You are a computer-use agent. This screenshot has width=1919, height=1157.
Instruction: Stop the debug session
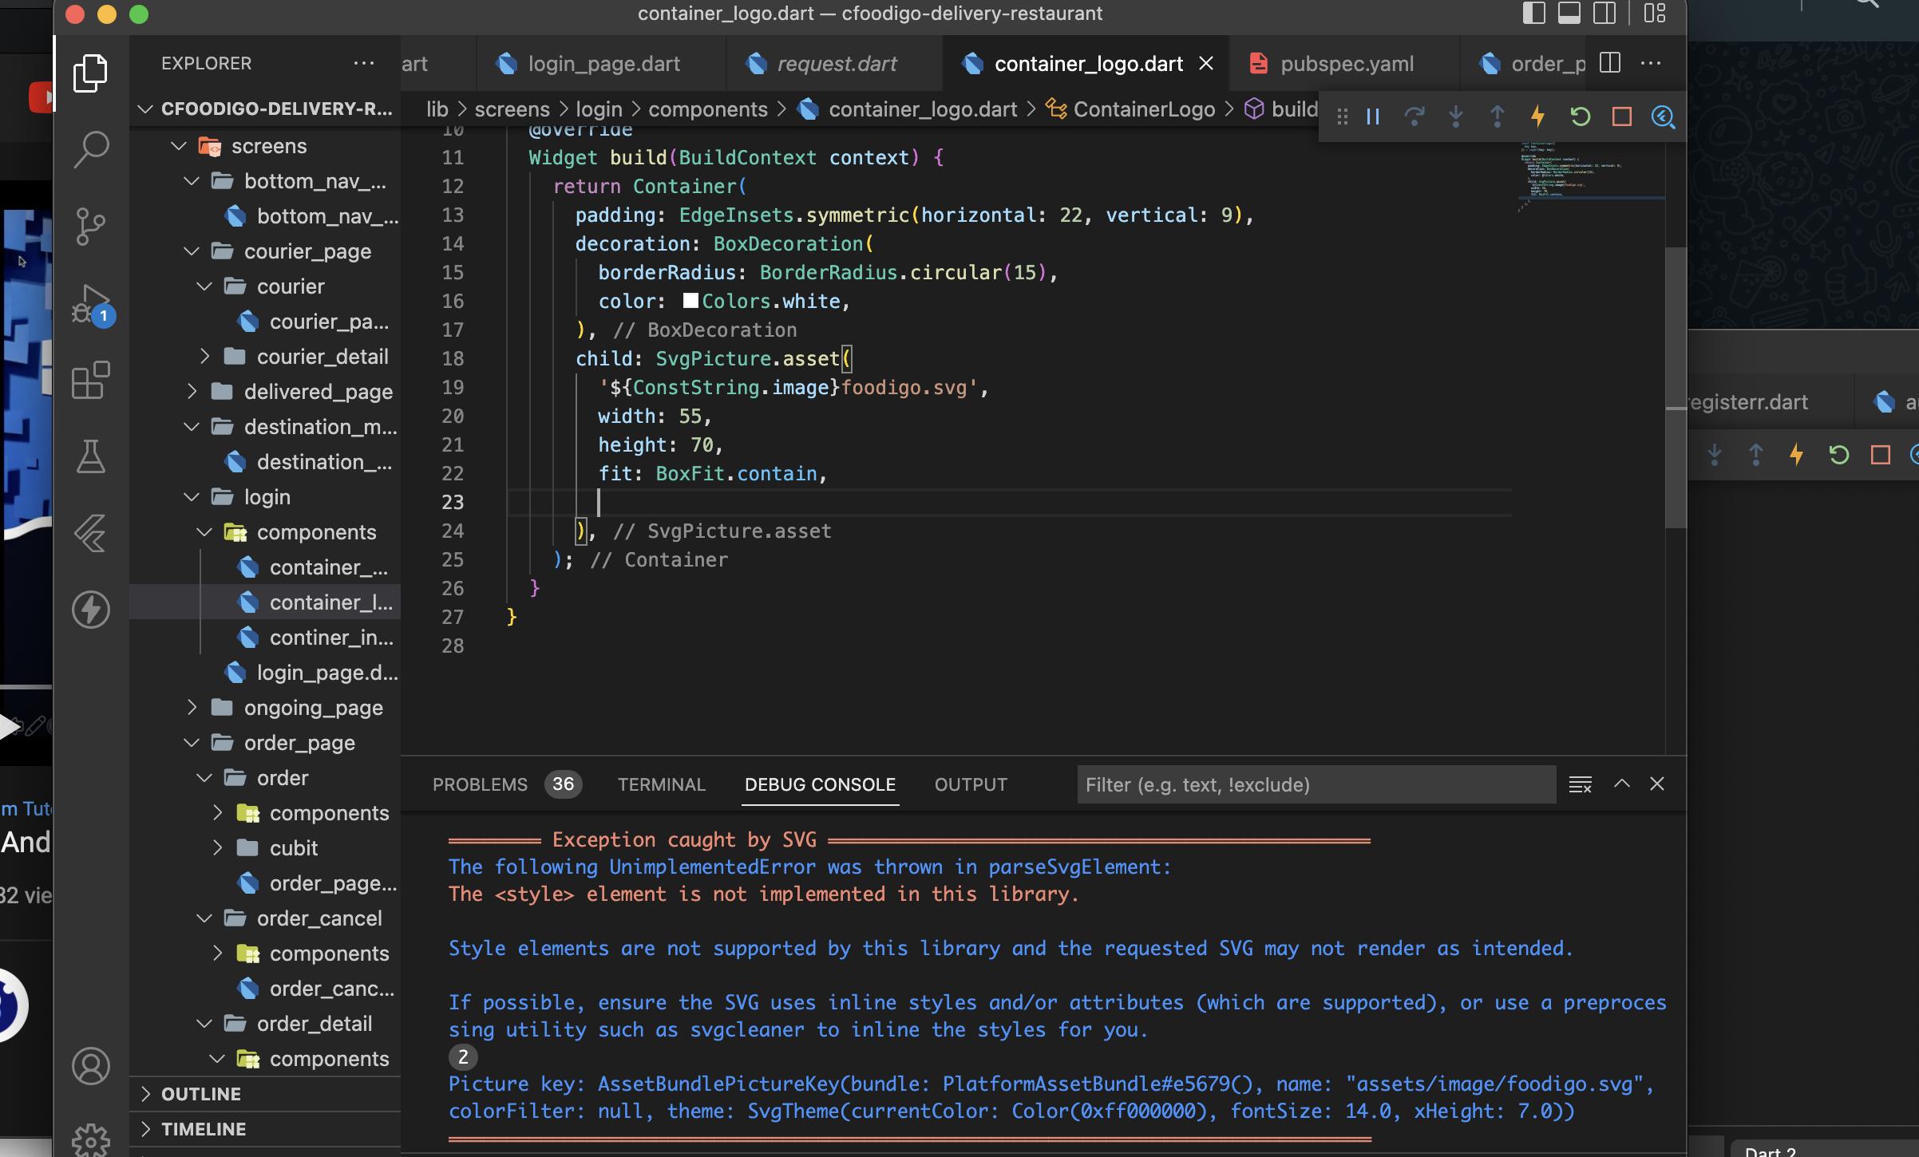[1621, 117]
